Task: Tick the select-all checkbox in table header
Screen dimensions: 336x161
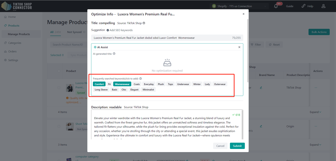Action: (59, 71)
